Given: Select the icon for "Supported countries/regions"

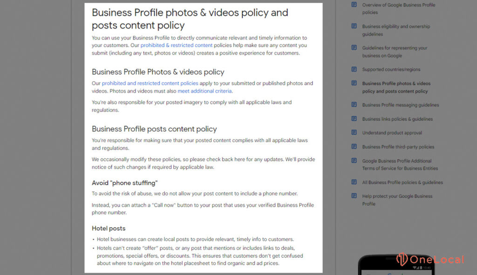Looking at the screenshot, I should click(x=354, y=69).
